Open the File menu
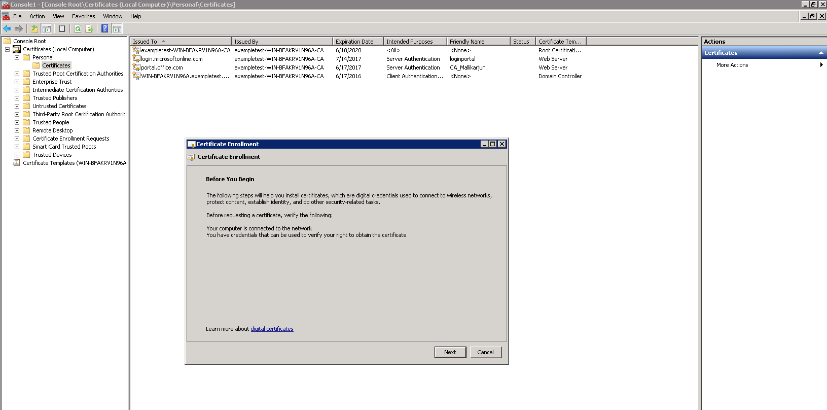Screen dimensions: 827x410 17,16
